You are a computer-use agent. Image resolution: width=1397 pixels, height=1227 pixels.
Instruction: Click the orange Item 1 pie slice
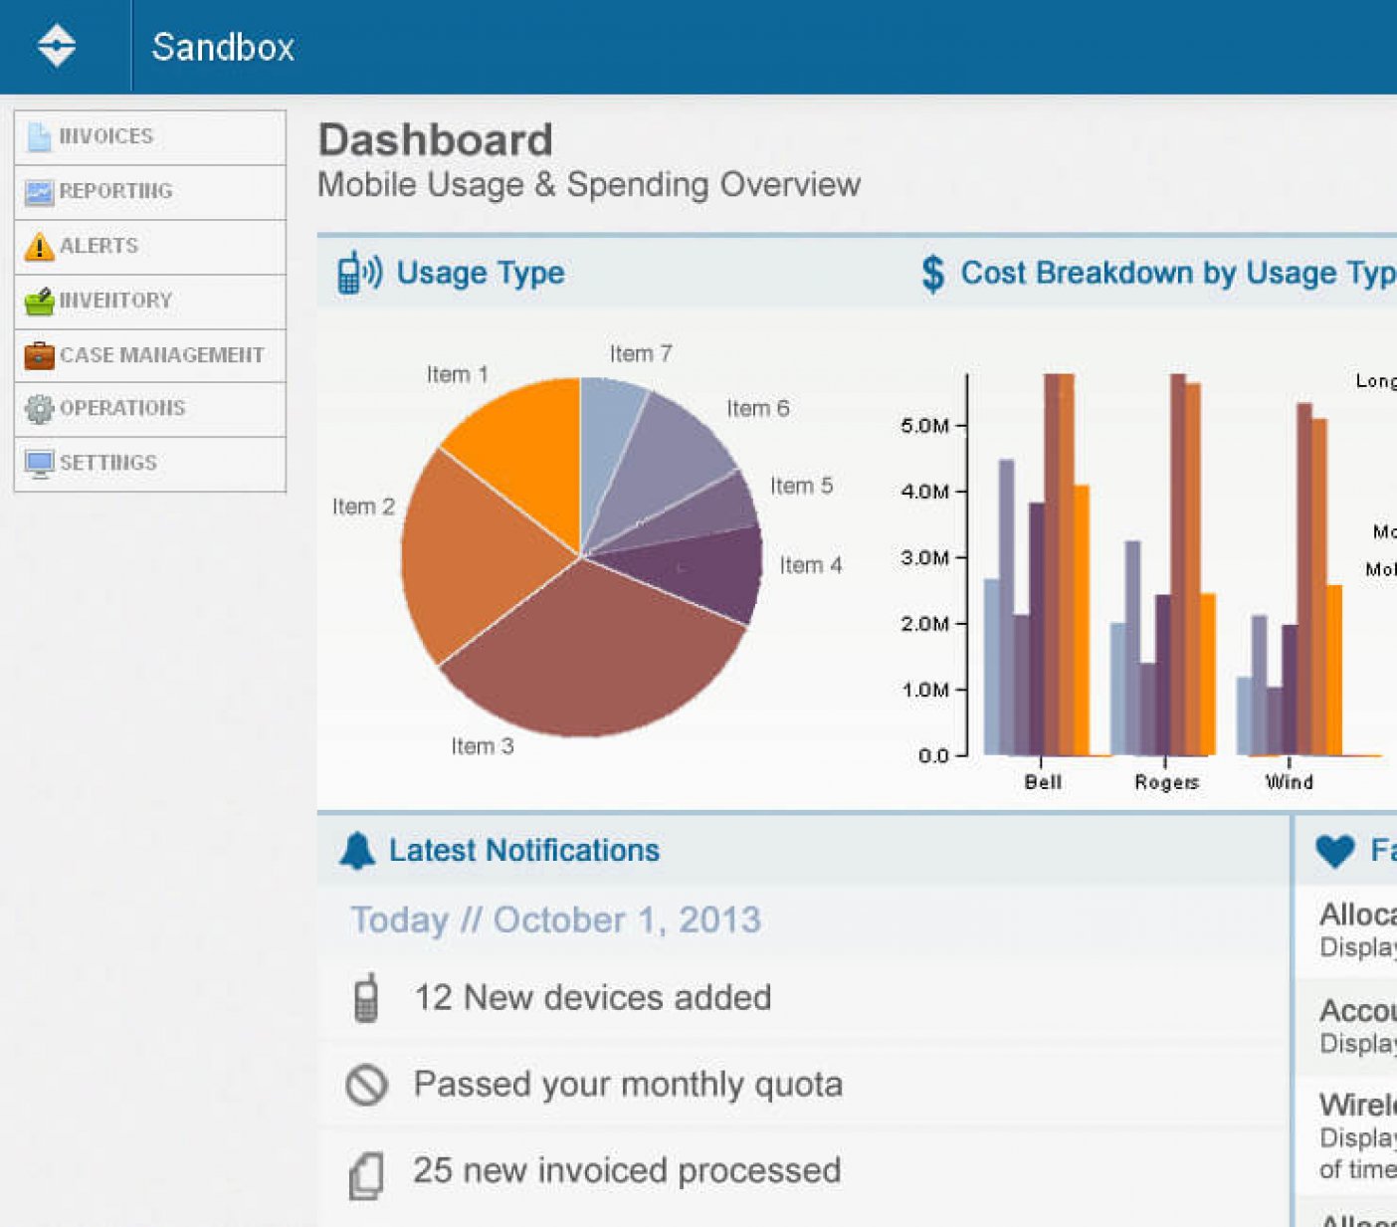[x=522, y=443]
